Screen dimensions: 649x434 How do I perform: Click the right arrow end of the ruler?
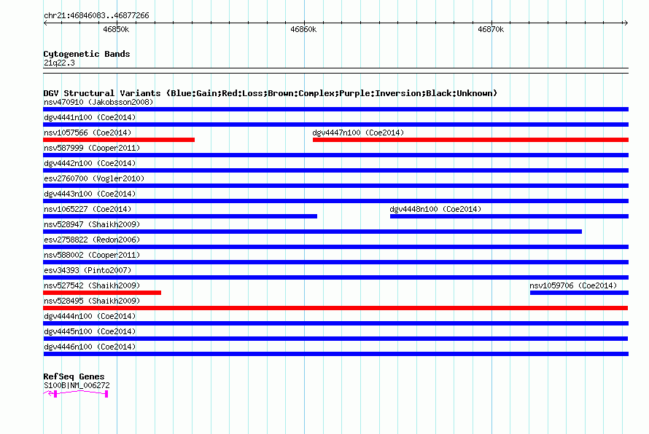coord(626,23)
